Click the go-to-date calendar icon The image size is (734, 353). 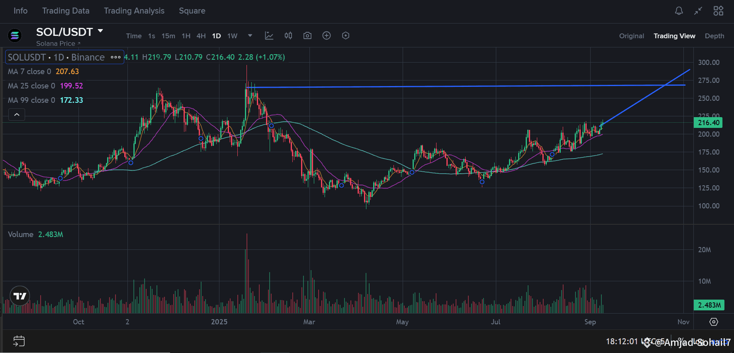point(19,341)
